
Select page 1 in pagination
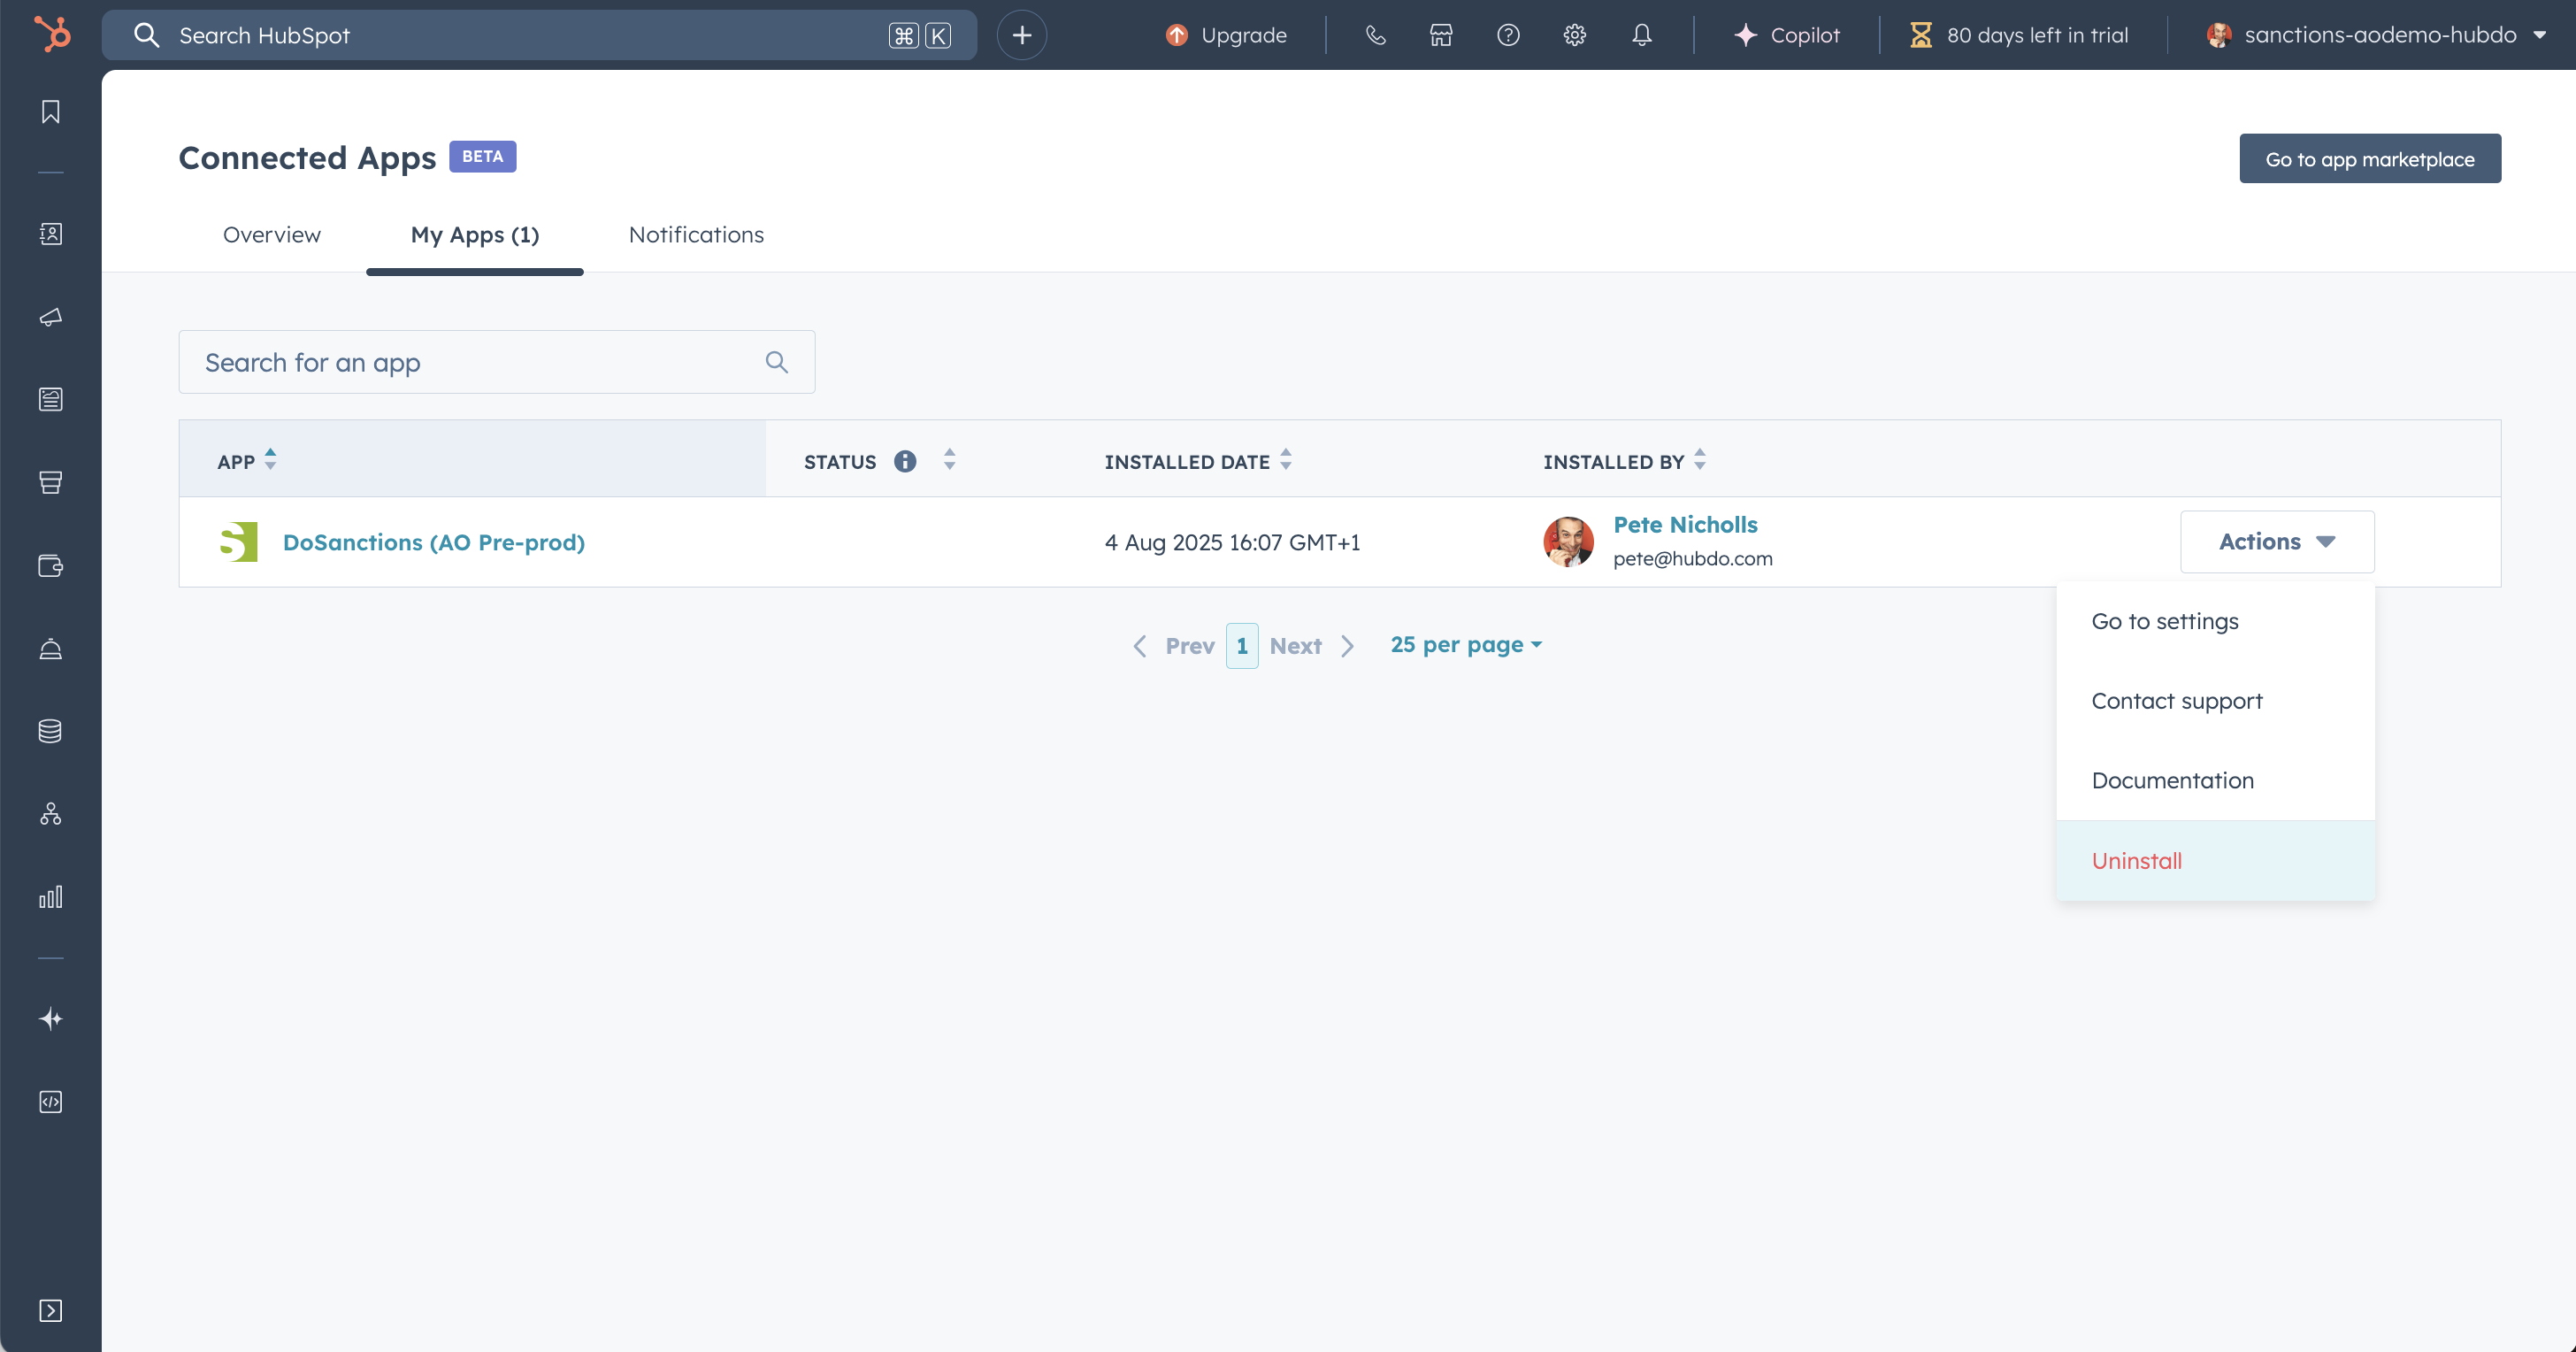click(1242, 646)
